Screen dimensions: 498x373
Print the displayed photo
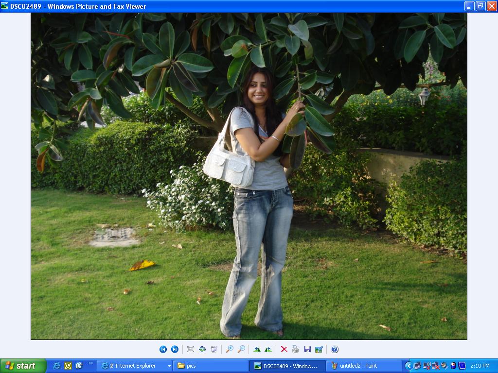click(295, 349)
